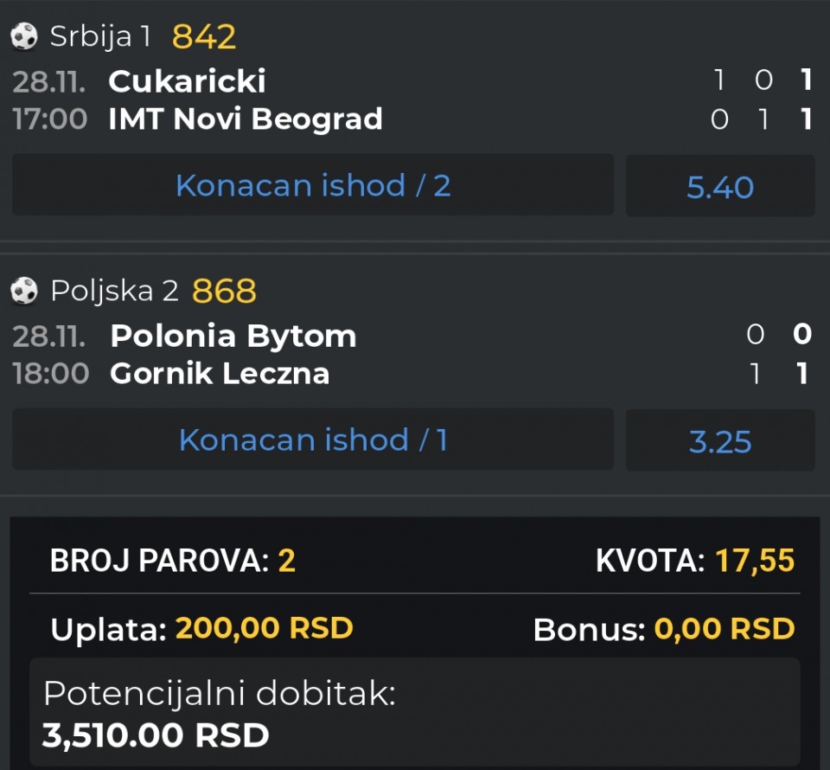Tap the 5.40 odds button
The image size is (830, 770).
pos(720,186)
